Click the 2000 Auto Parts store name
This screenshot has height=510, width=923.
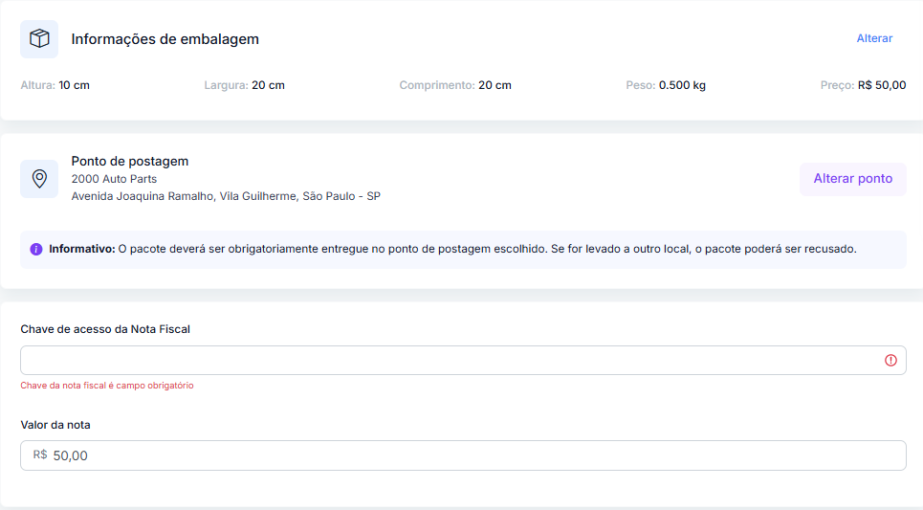pyautogui.click(x=114, y=179)
